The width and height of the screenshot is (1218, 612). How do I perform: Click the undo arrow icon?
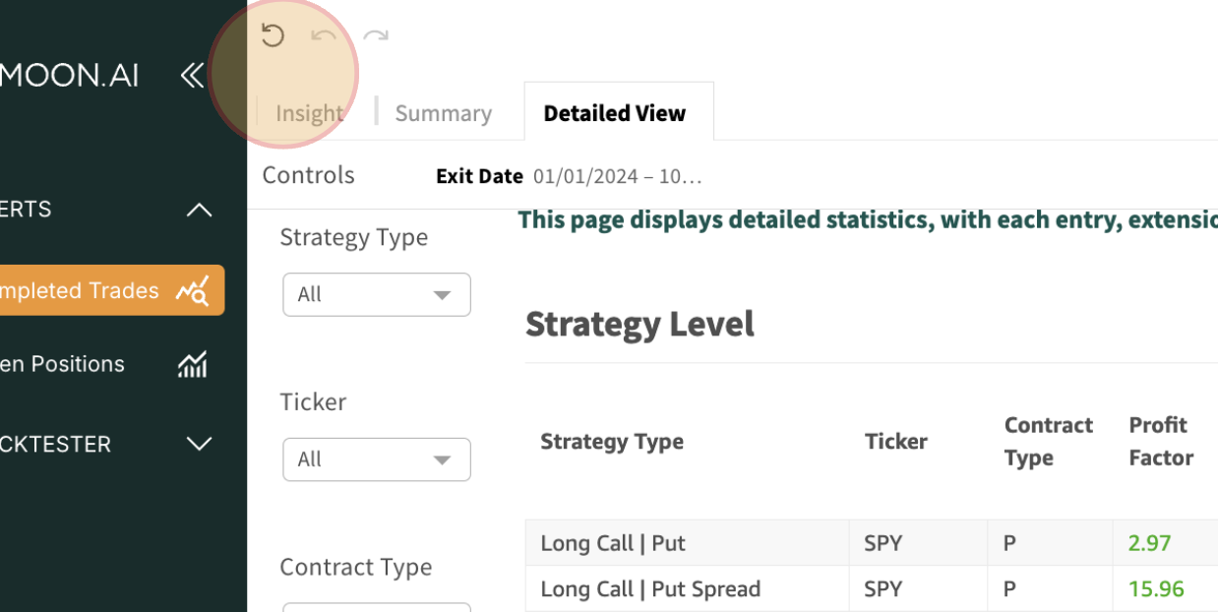324,36
